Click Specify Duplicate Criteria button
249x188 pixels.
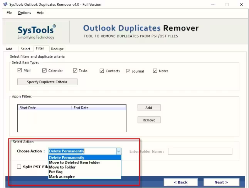47,82
